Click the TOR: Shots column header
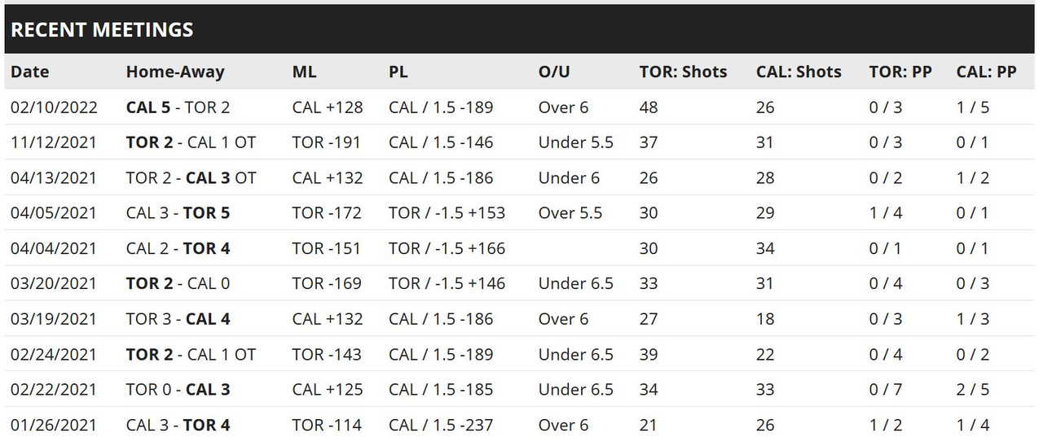Screen dimensions: 1043x437 (x=683, y=72)
